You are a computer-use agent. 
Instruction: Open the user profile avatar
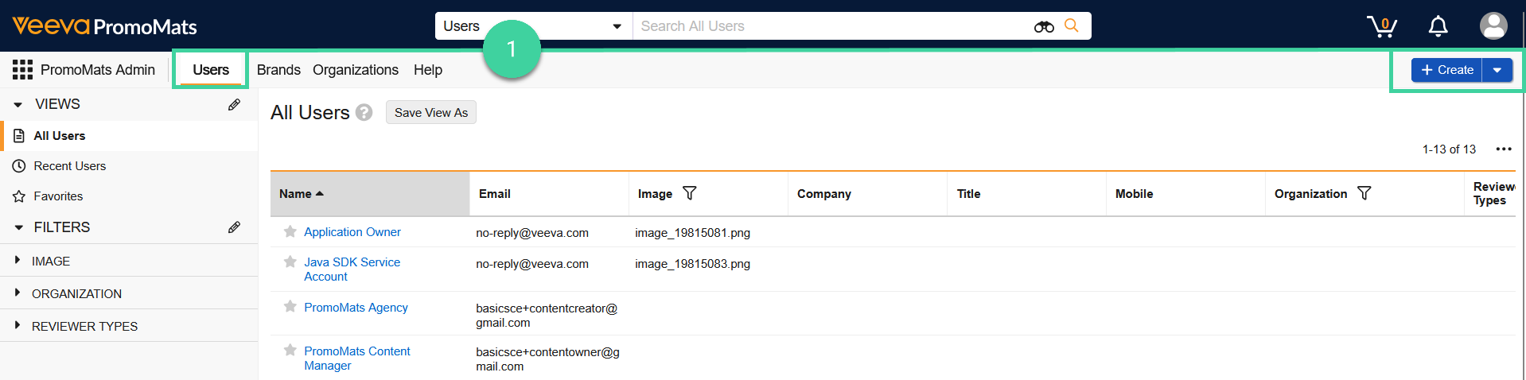pyautogui.click(x=1493, y=25)
